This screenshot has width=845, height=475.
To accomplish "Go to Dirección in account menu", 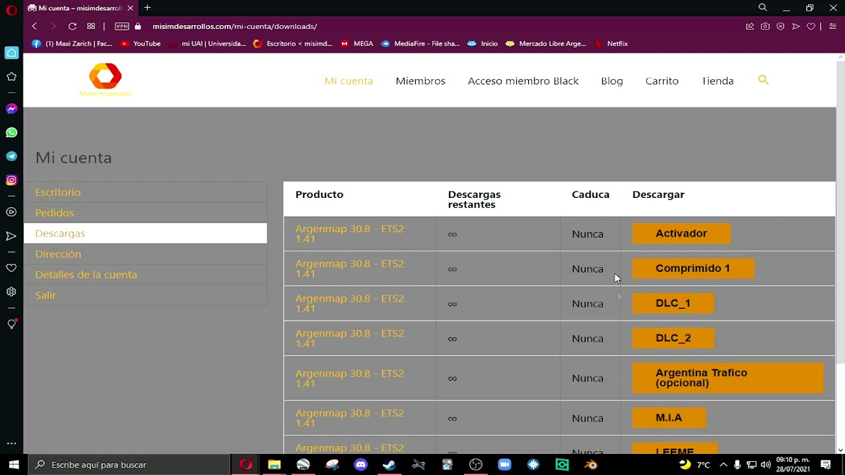I will tap(145, 254).
